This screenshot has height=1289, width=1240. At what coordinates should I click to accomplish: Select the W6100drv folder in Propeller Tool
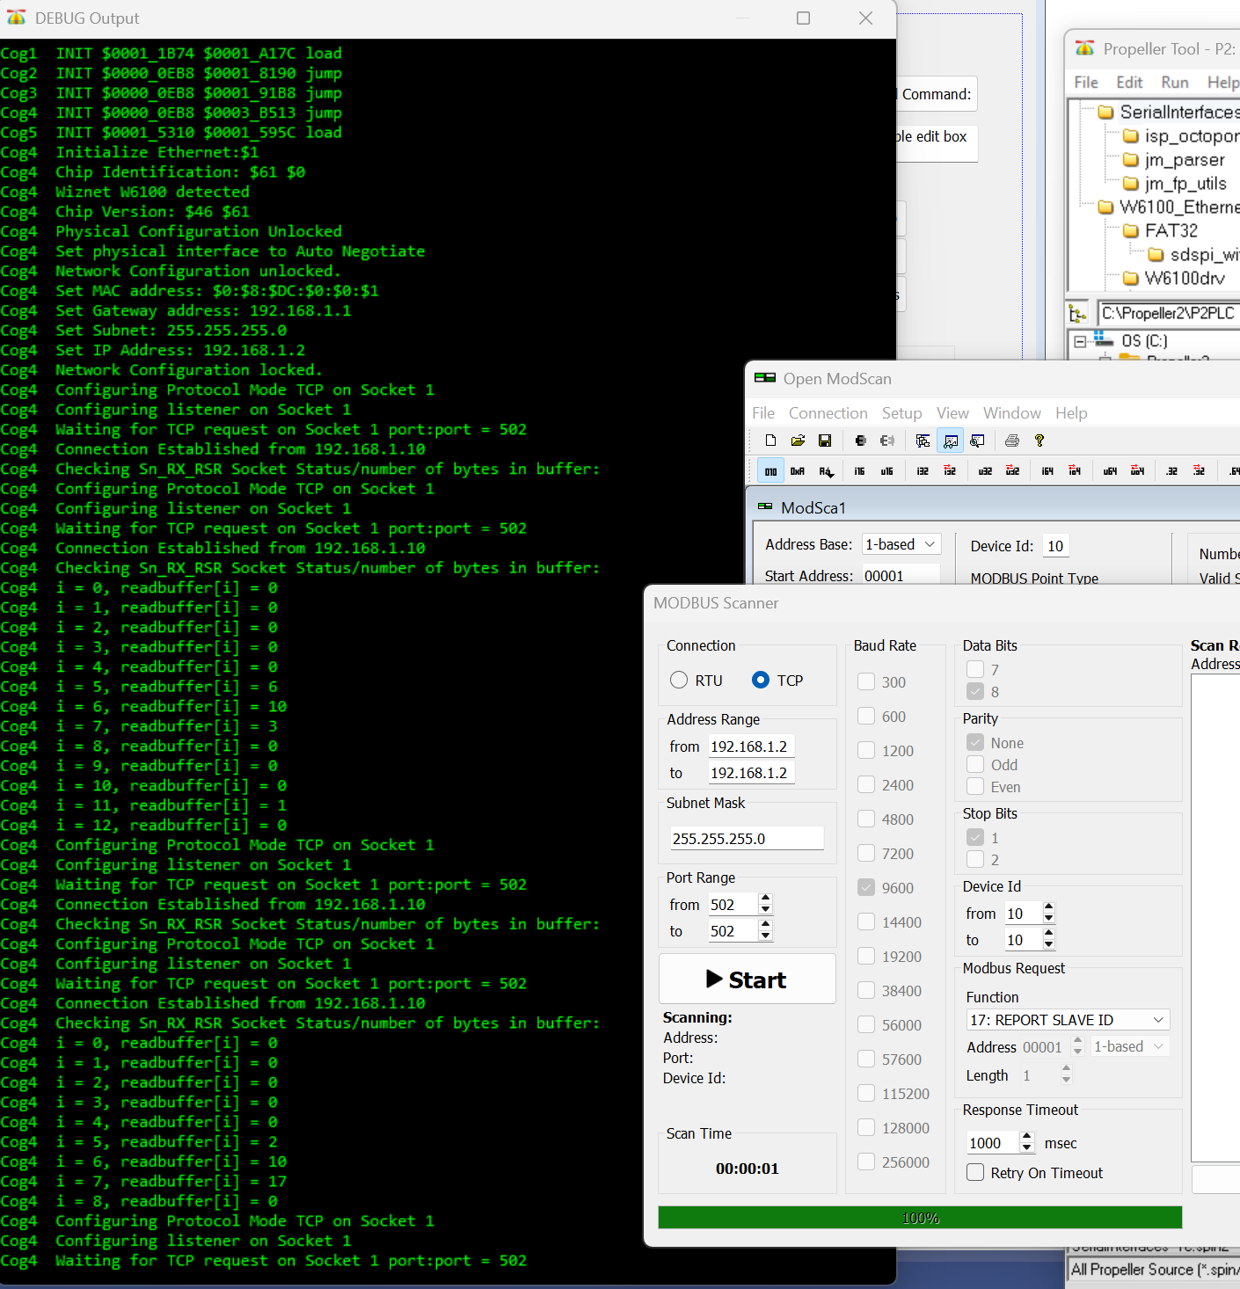(x=1184, y=278)
